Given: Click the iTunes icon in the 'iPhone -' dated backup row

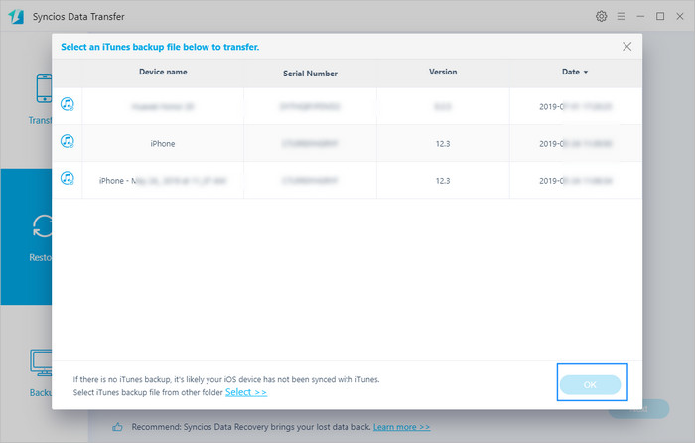Looking at the screenshot, I should [67, 178].
